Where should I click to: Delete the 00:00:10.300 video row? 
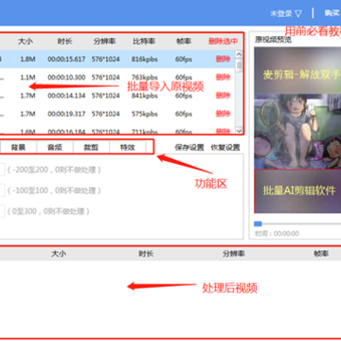click(x=224, y=77)
